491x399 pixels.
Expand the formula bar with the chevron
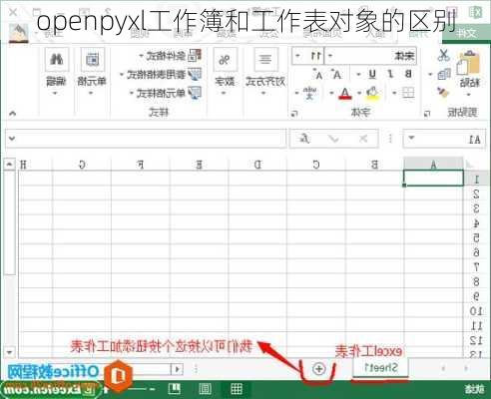pos(12,138)
